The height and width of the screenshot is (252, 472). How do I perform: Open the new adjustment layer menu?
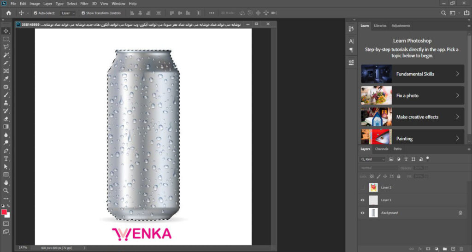click(x=437, y=249)
